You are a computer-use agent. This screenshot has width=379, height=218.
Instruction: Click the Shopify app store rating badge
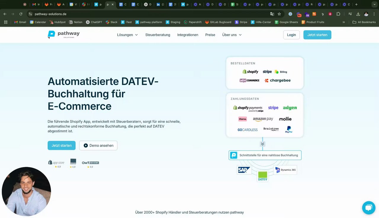(56, 164)
